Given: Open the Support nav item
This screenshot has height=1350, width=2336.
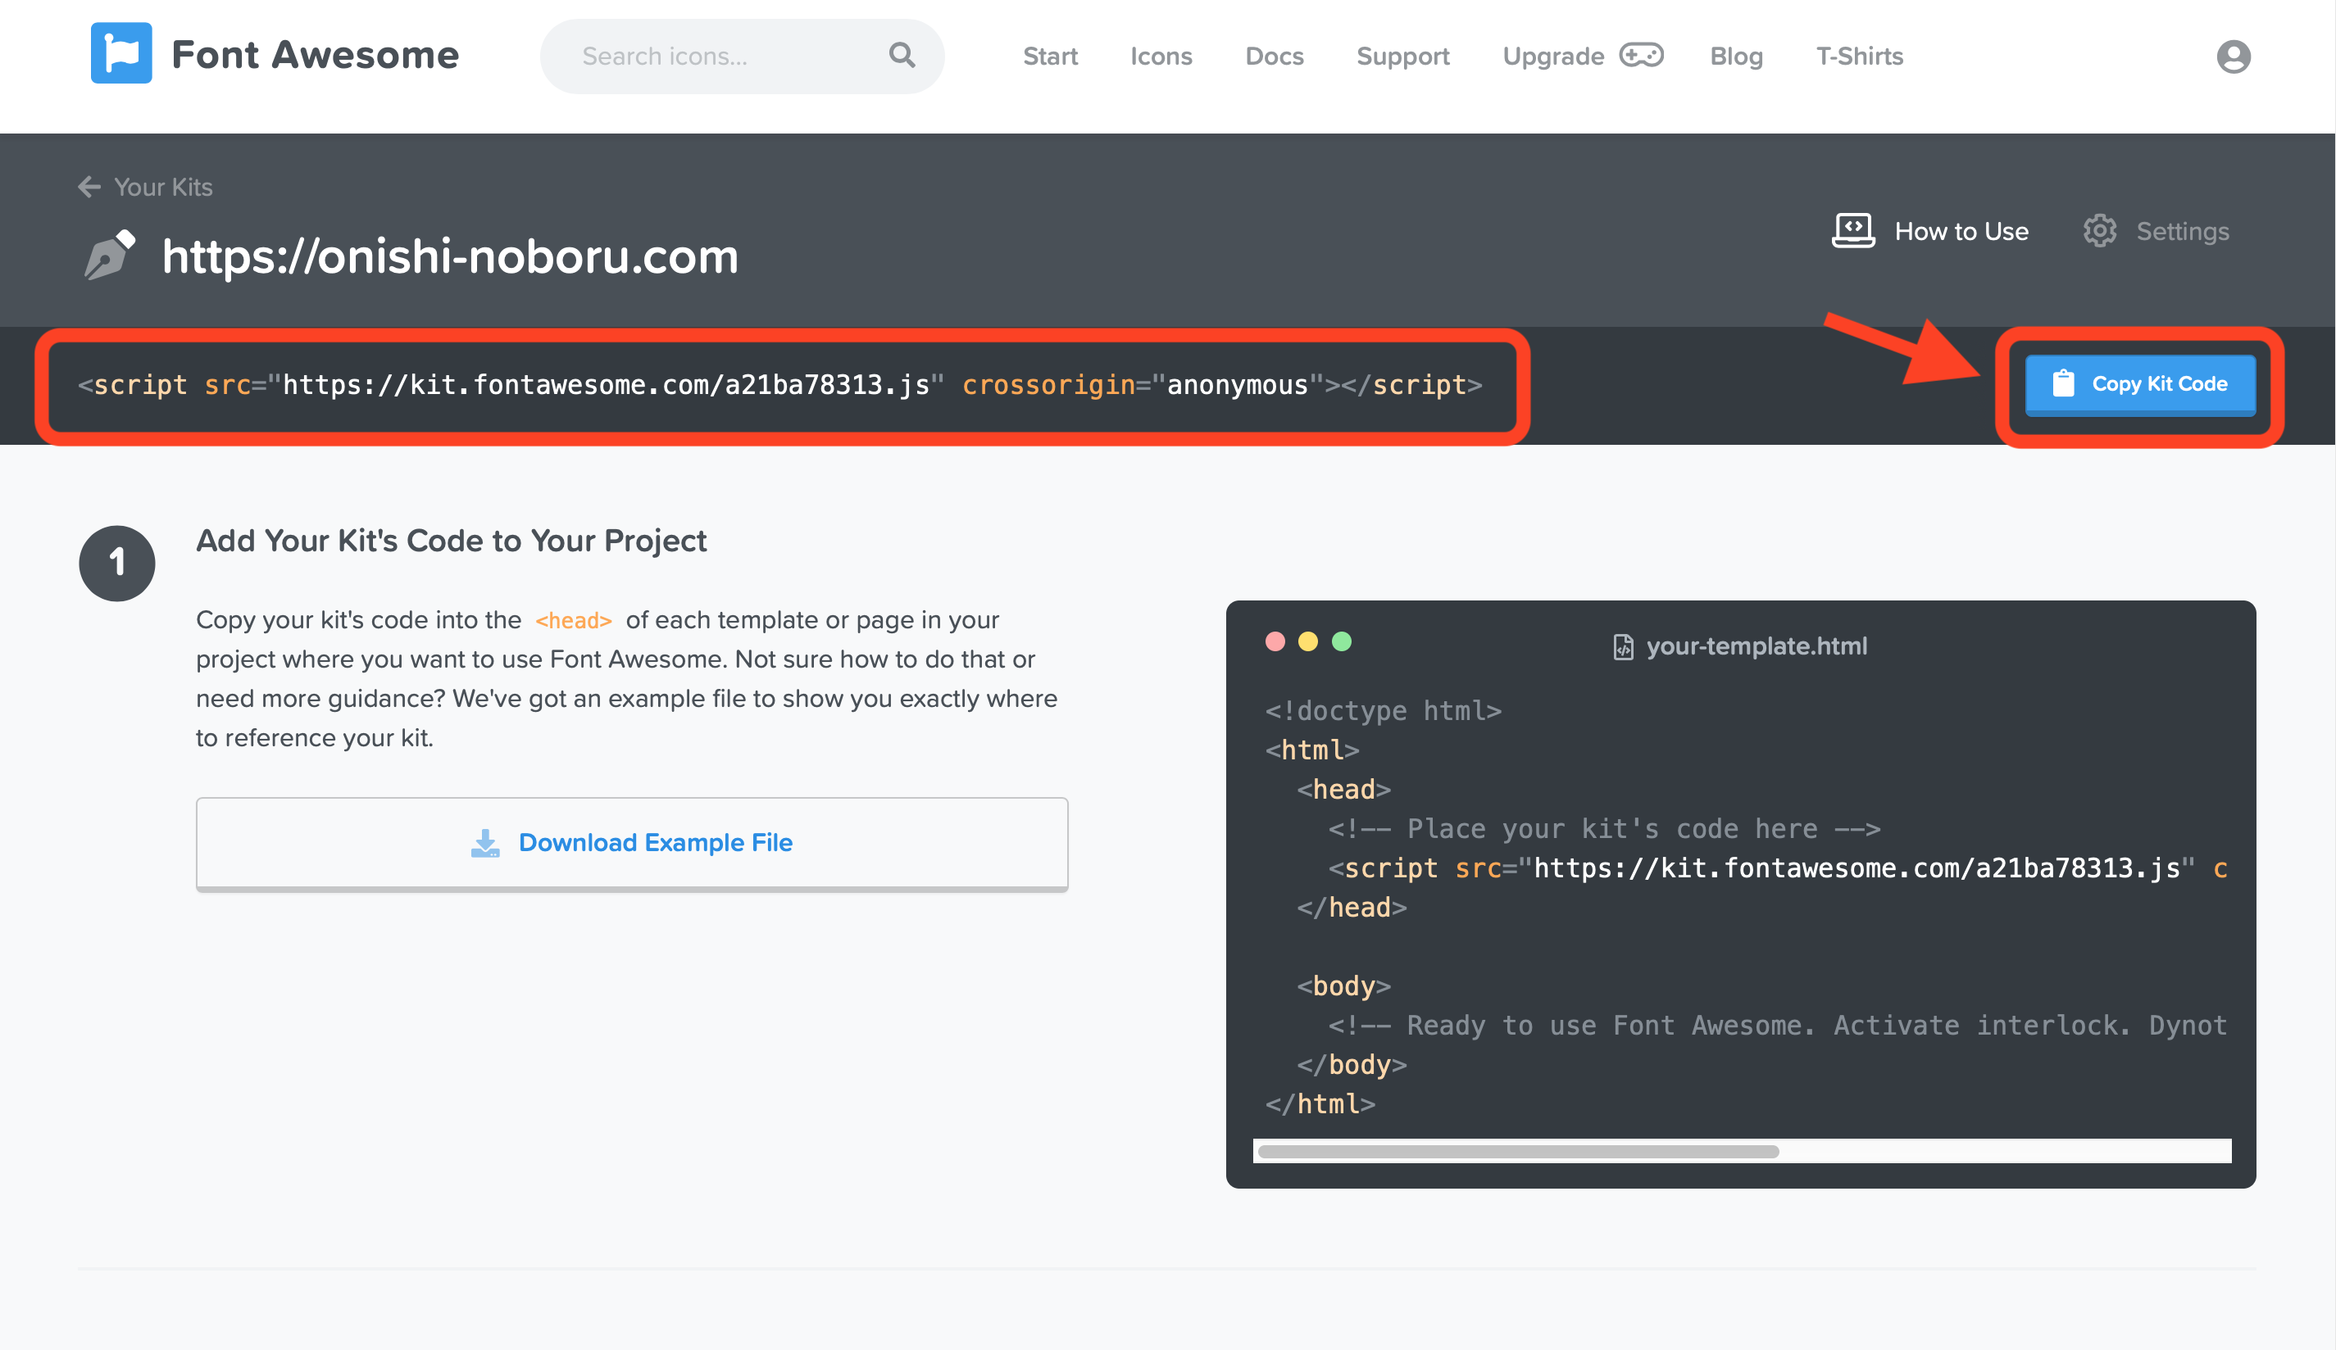Looking at the screenshot, I should (1403, 57).
